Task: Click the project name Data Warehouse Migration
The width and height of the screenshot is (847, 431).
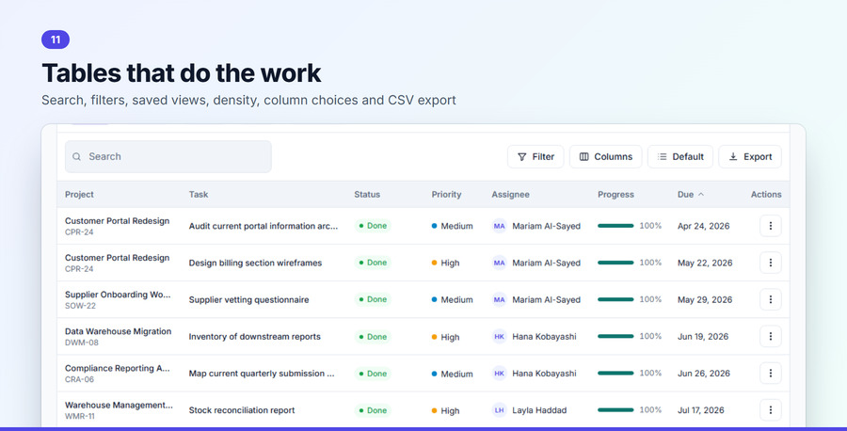Action: click(x=118, y=331)
